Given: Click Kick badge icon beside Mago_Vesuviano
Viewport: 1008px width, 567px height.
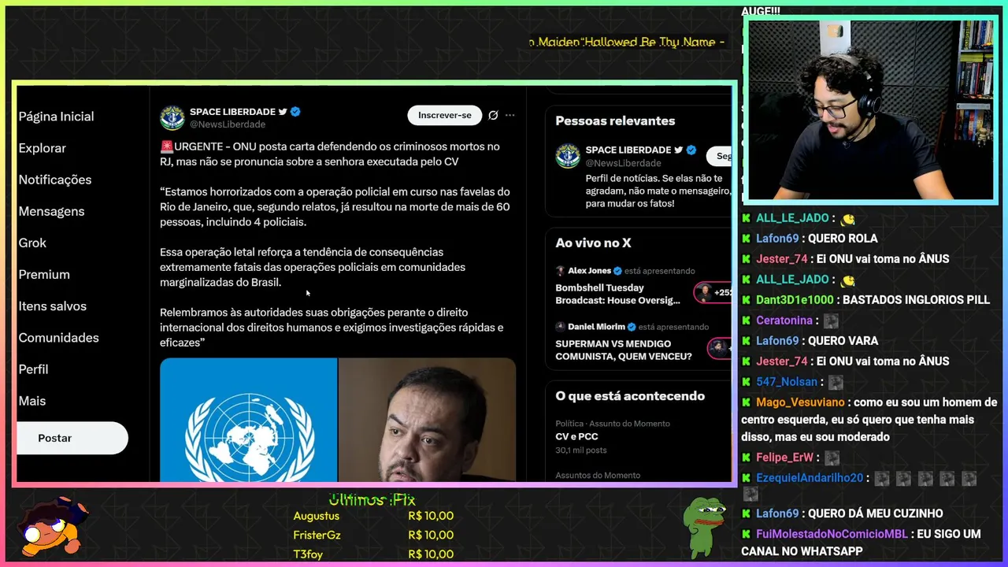Looking at the screenshot, I should (747, 402).
